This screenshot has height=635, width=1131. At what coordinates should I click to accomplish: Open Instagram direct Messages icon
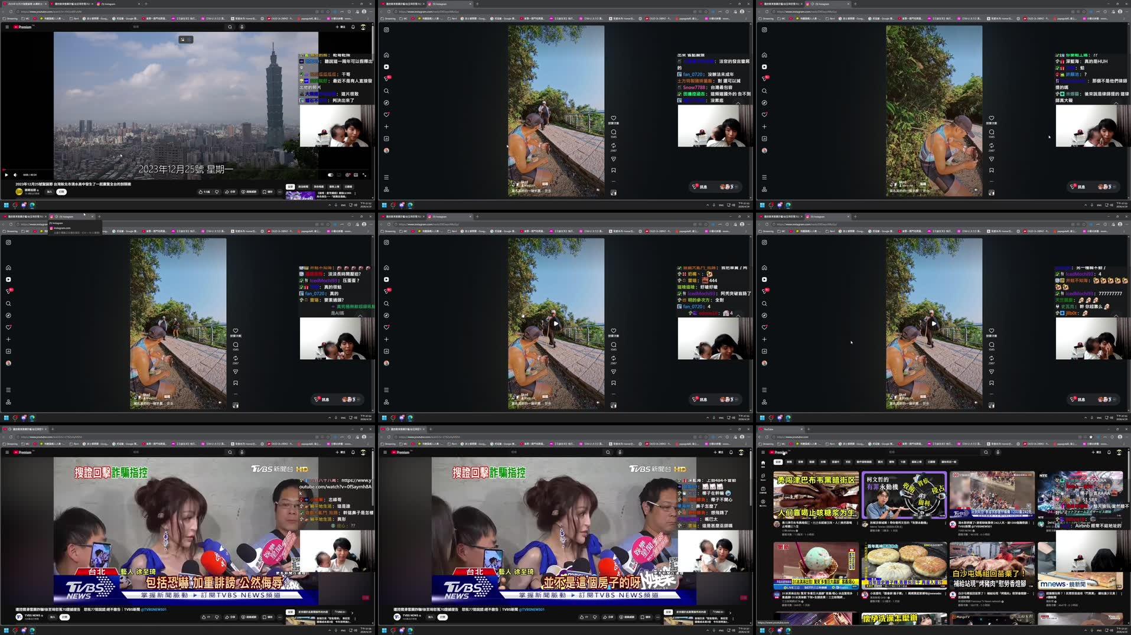pyautogui.click(x=386, y=79)
